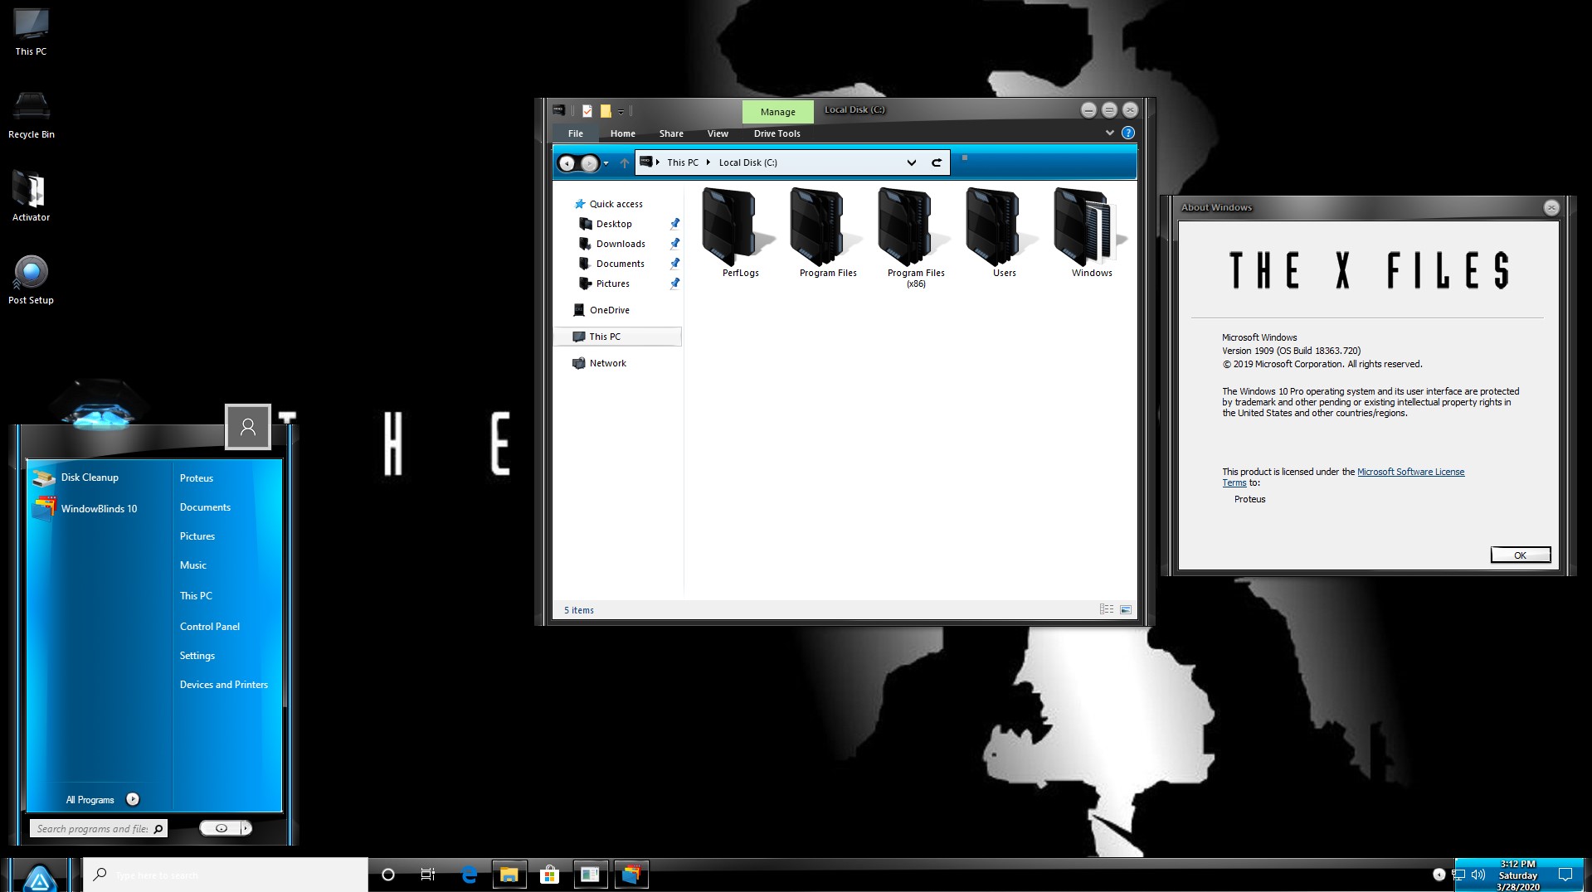Open the Program Files (x86) folder
Viewport: 1592px width, 892px height.
(x=916, y=238)
